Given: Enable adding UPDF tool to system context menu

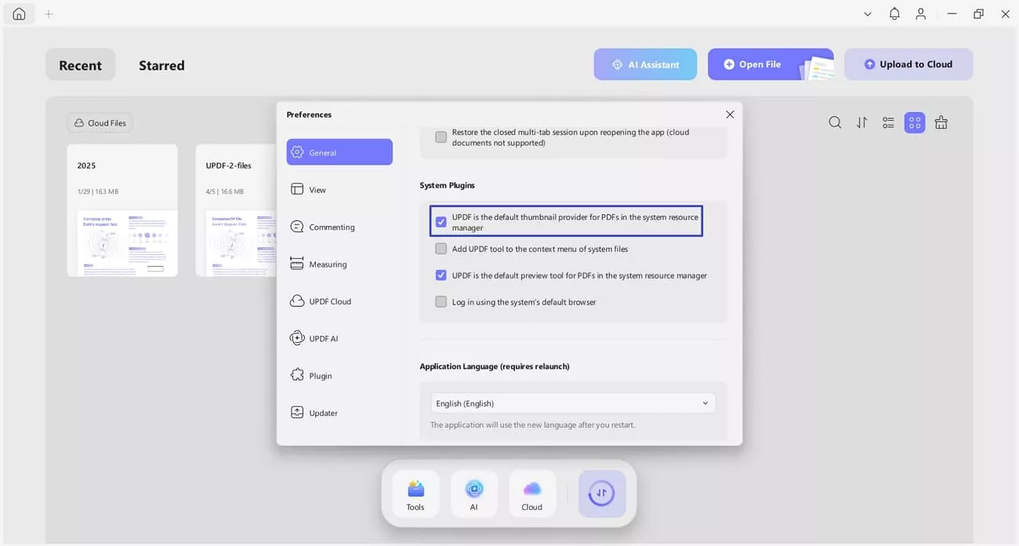Looking at the screenshot, I should [x=441, y=248].
